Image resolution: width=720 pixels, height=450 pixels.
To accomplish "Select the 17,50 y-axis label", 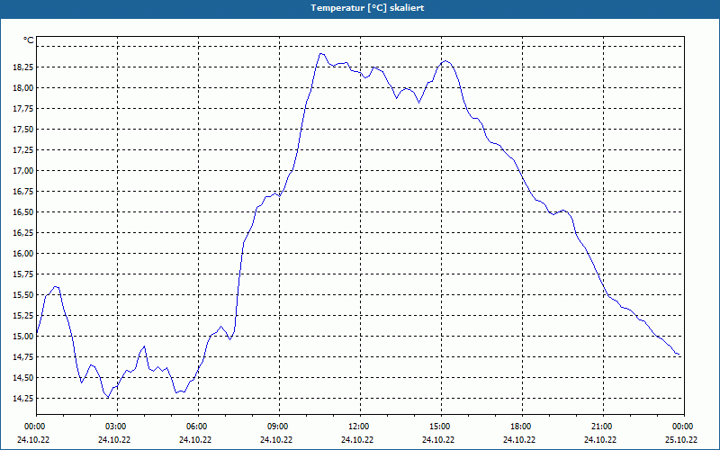I will tap(23, 129).
